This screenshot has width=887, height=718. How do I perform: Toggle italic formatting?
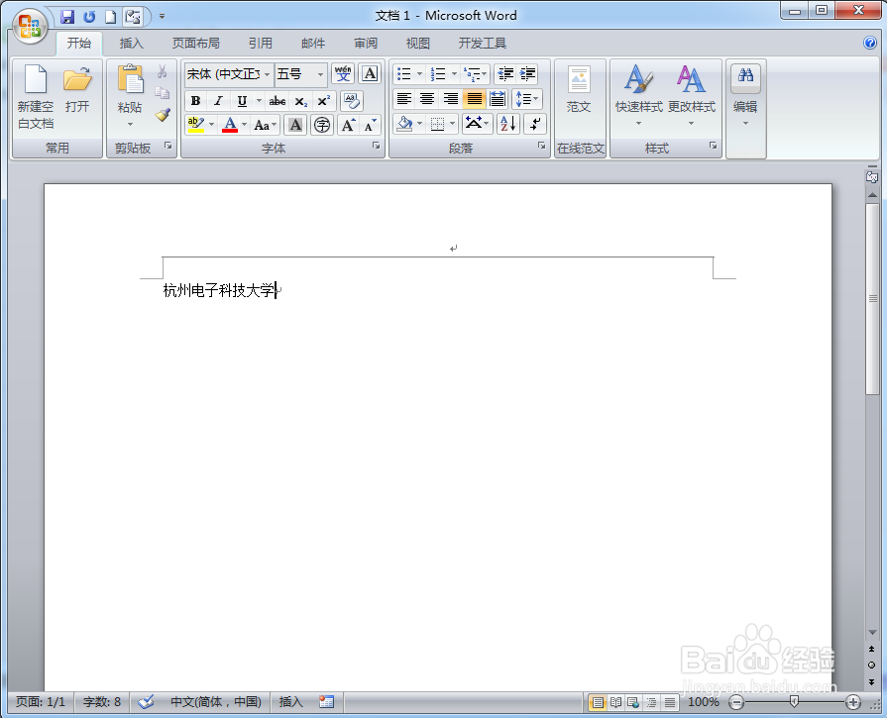218,101
